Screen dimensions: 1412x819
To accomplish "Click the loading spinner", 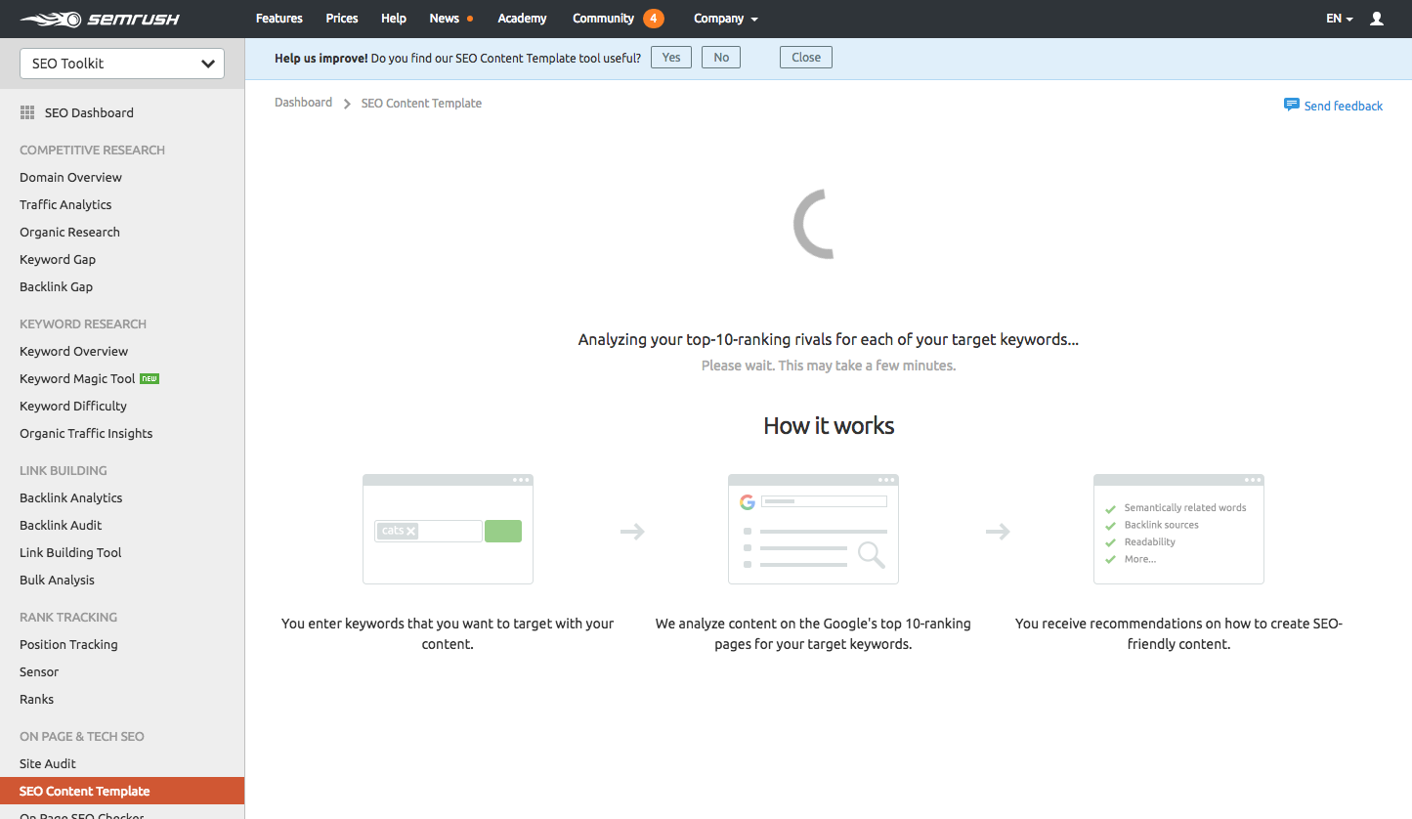I will point(814,225).
